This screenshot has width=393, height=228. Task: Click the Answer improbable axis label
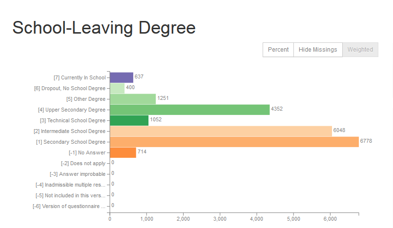[x=78, y=174]
